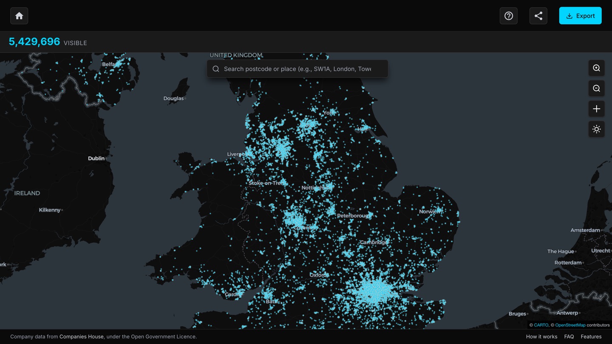Click the Utrecht map label
The image size is (612, 344).
[601, 251]
